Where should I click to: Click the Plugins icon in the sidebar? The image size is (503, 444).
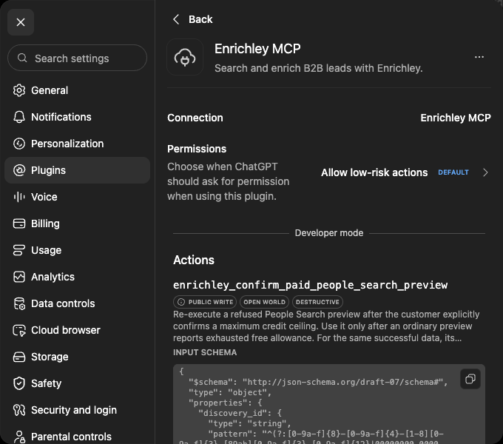(x=19, y=170)
